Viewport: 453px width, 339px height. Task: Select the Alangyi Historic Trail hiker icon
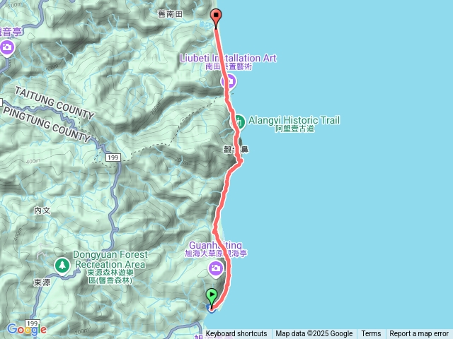[239, 122]
